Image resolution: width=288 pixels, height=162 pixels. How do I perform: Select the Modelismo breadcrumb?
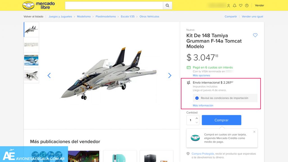pyautogui.click(x=84, y=17)
